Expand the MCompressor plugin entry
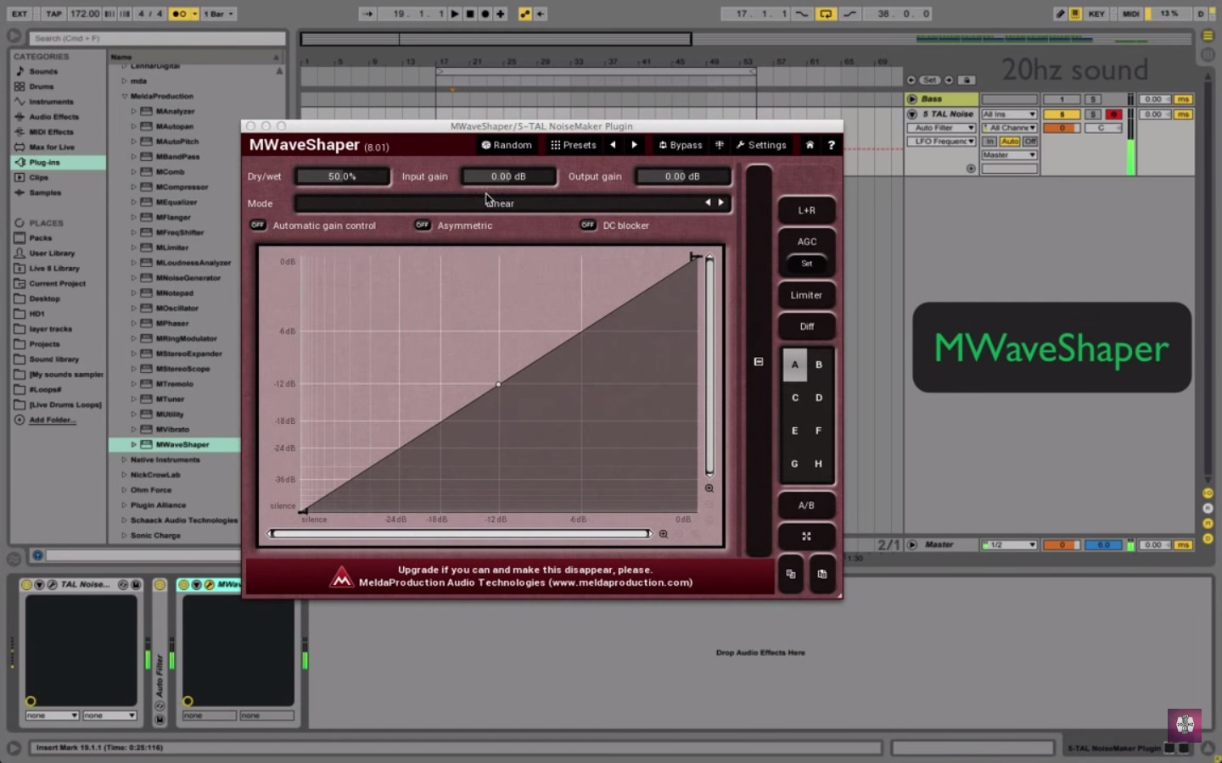Screen dimensions: 1222x763 (x=133, y=187)
